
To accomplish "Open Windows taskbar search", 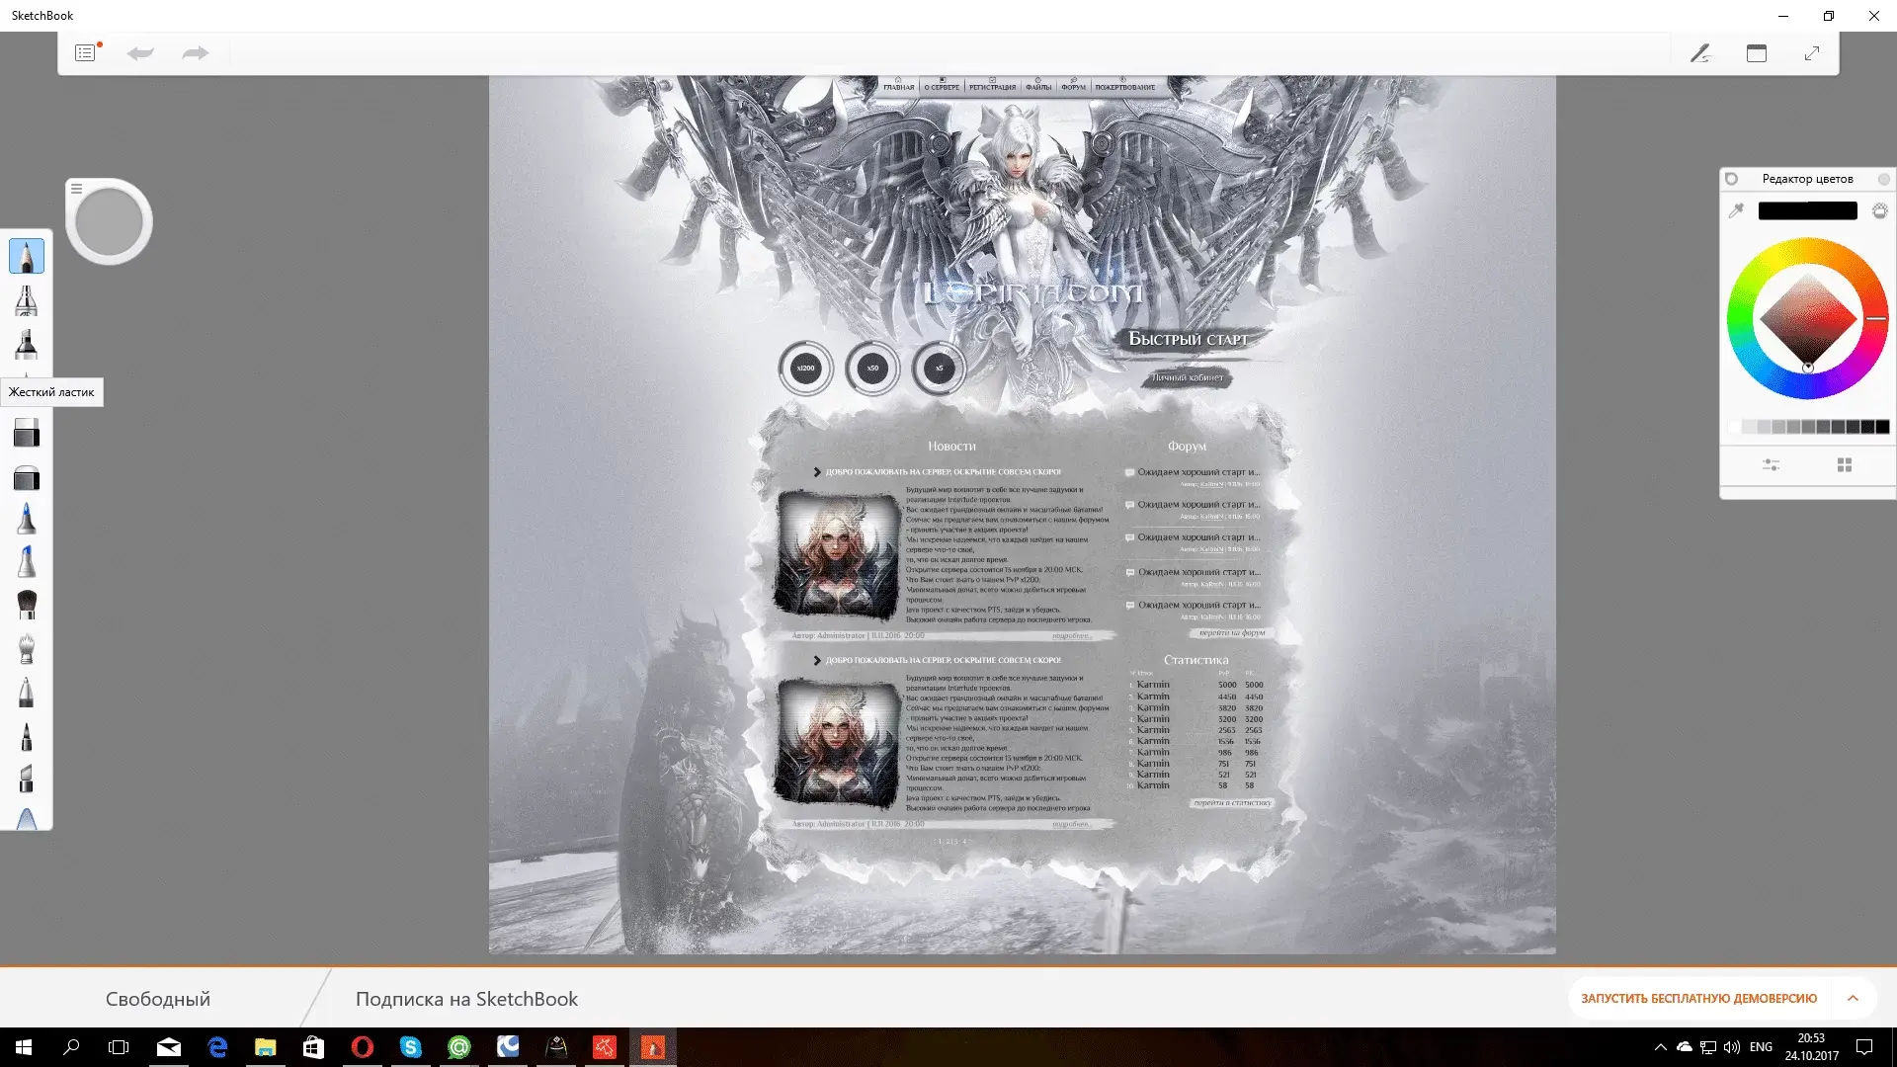I will coord(71,1047).
